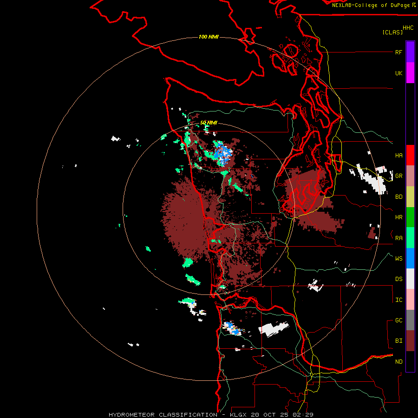418x418 pixels.
Task: Click the "DS" legend label
Action: click(x=398, y=279)
